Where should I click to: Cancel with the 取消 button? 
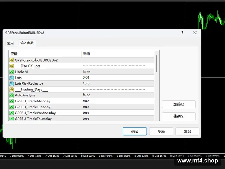coord(161,131)
